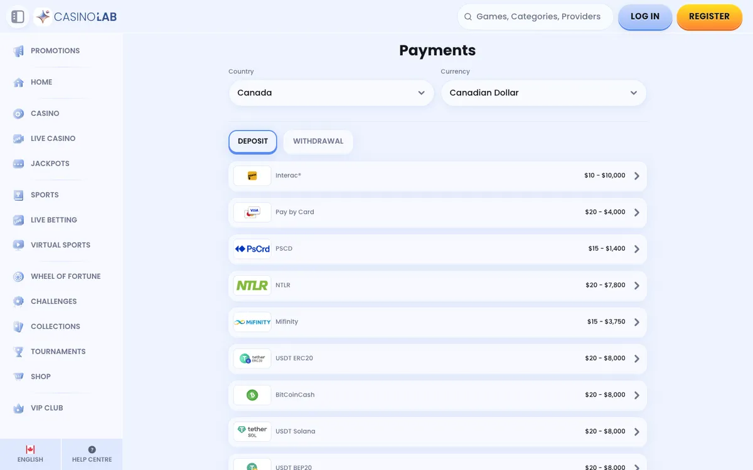Click the Collections shield icon
Image resolution: width=753 pixels, height=470 pixels.
[x=19, y=326]
